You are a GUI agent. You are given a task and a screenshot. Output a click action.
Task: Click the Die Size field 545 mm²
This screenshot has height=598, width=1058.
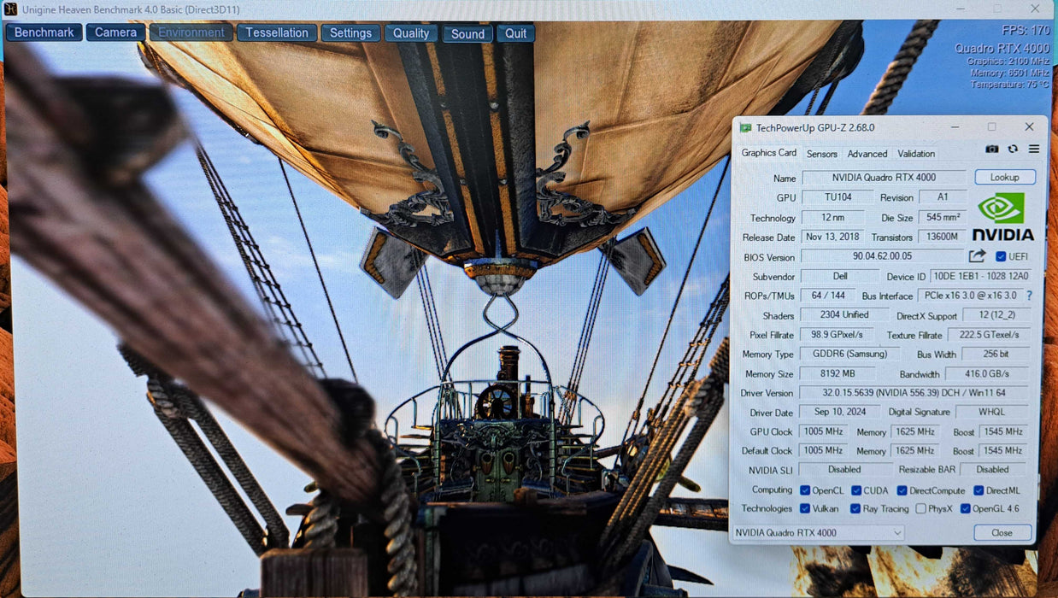click(x=943, y=217)
